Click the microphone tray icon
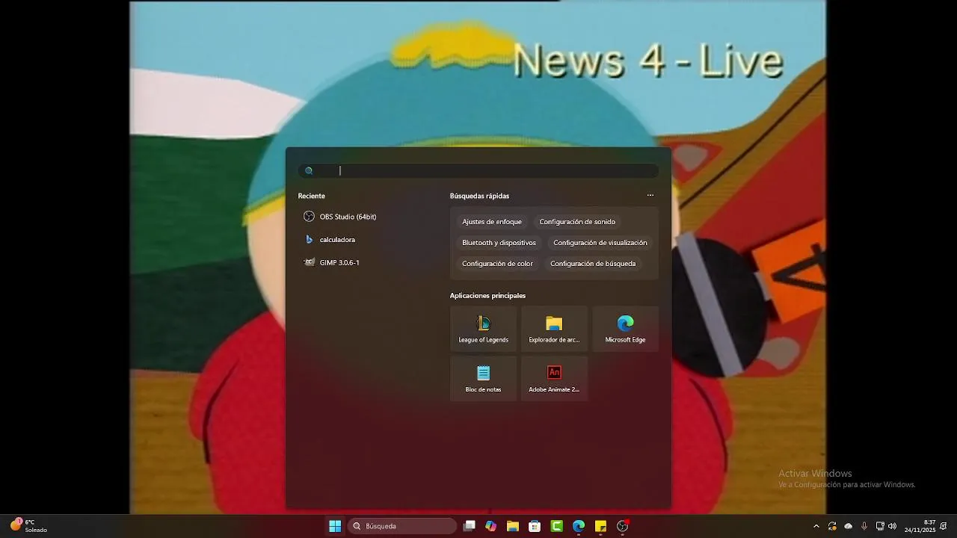Viewport: 957px width, 538px height. (x=864, y=526)
